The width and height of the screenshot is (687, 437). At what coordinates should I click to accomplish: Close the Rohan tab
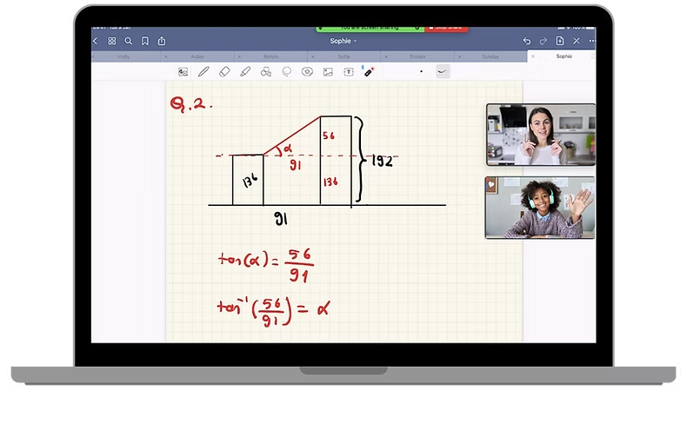click(239, 57)
